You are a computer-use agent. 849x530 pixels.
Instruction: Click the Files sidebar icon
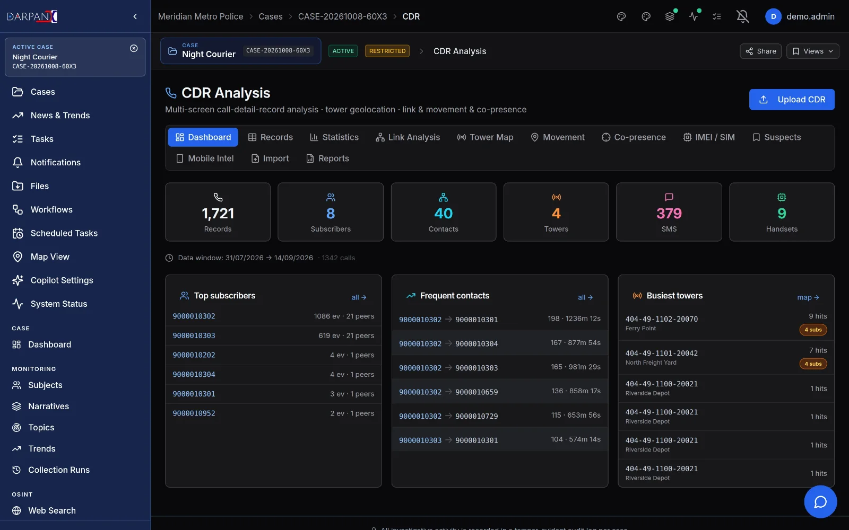[x=18, y=186]
